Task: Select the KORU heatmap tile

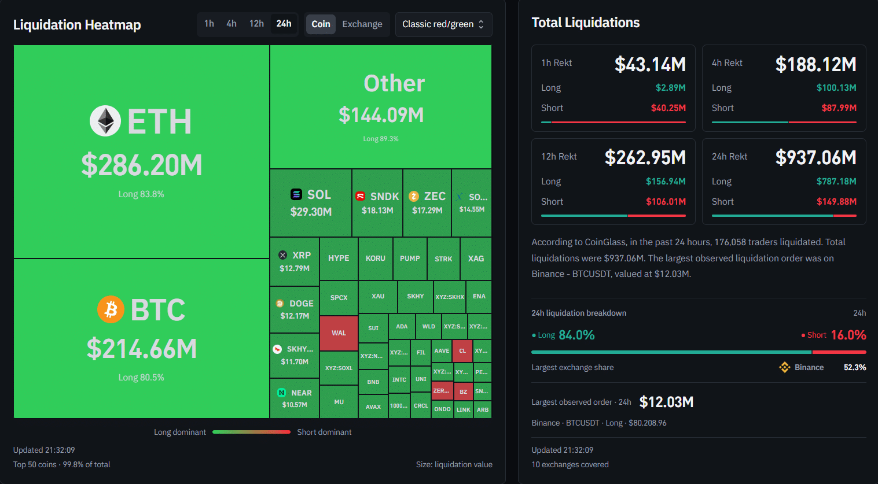Action: tap(376, 258)
